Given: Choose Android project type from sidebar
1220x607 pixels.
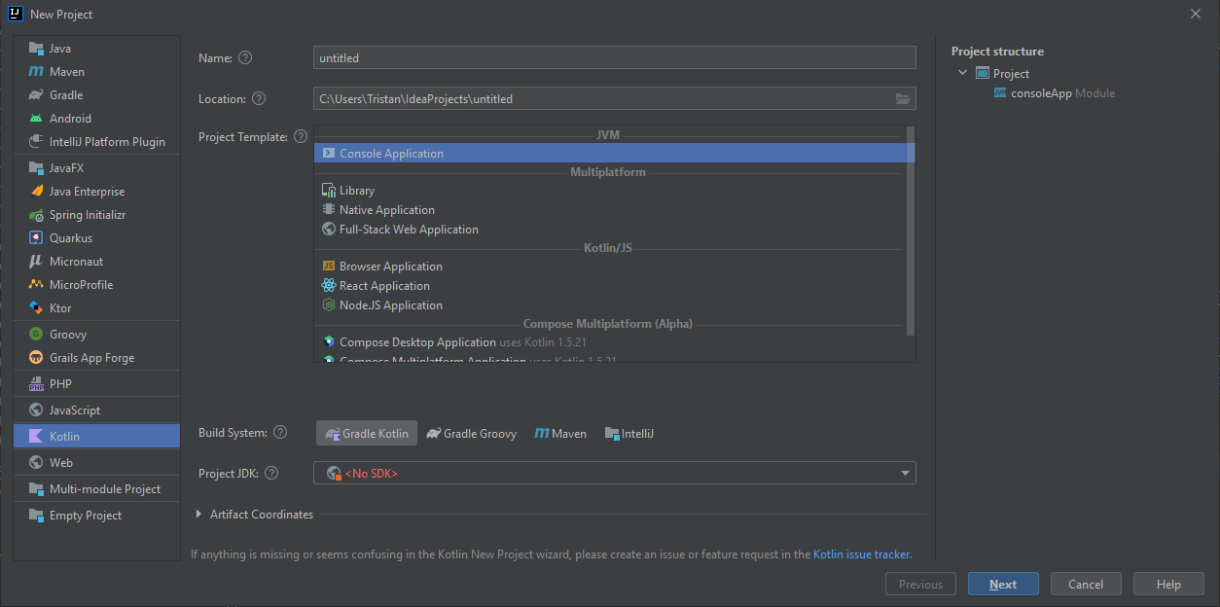Looking at the screenshot, I should [70, 119].
